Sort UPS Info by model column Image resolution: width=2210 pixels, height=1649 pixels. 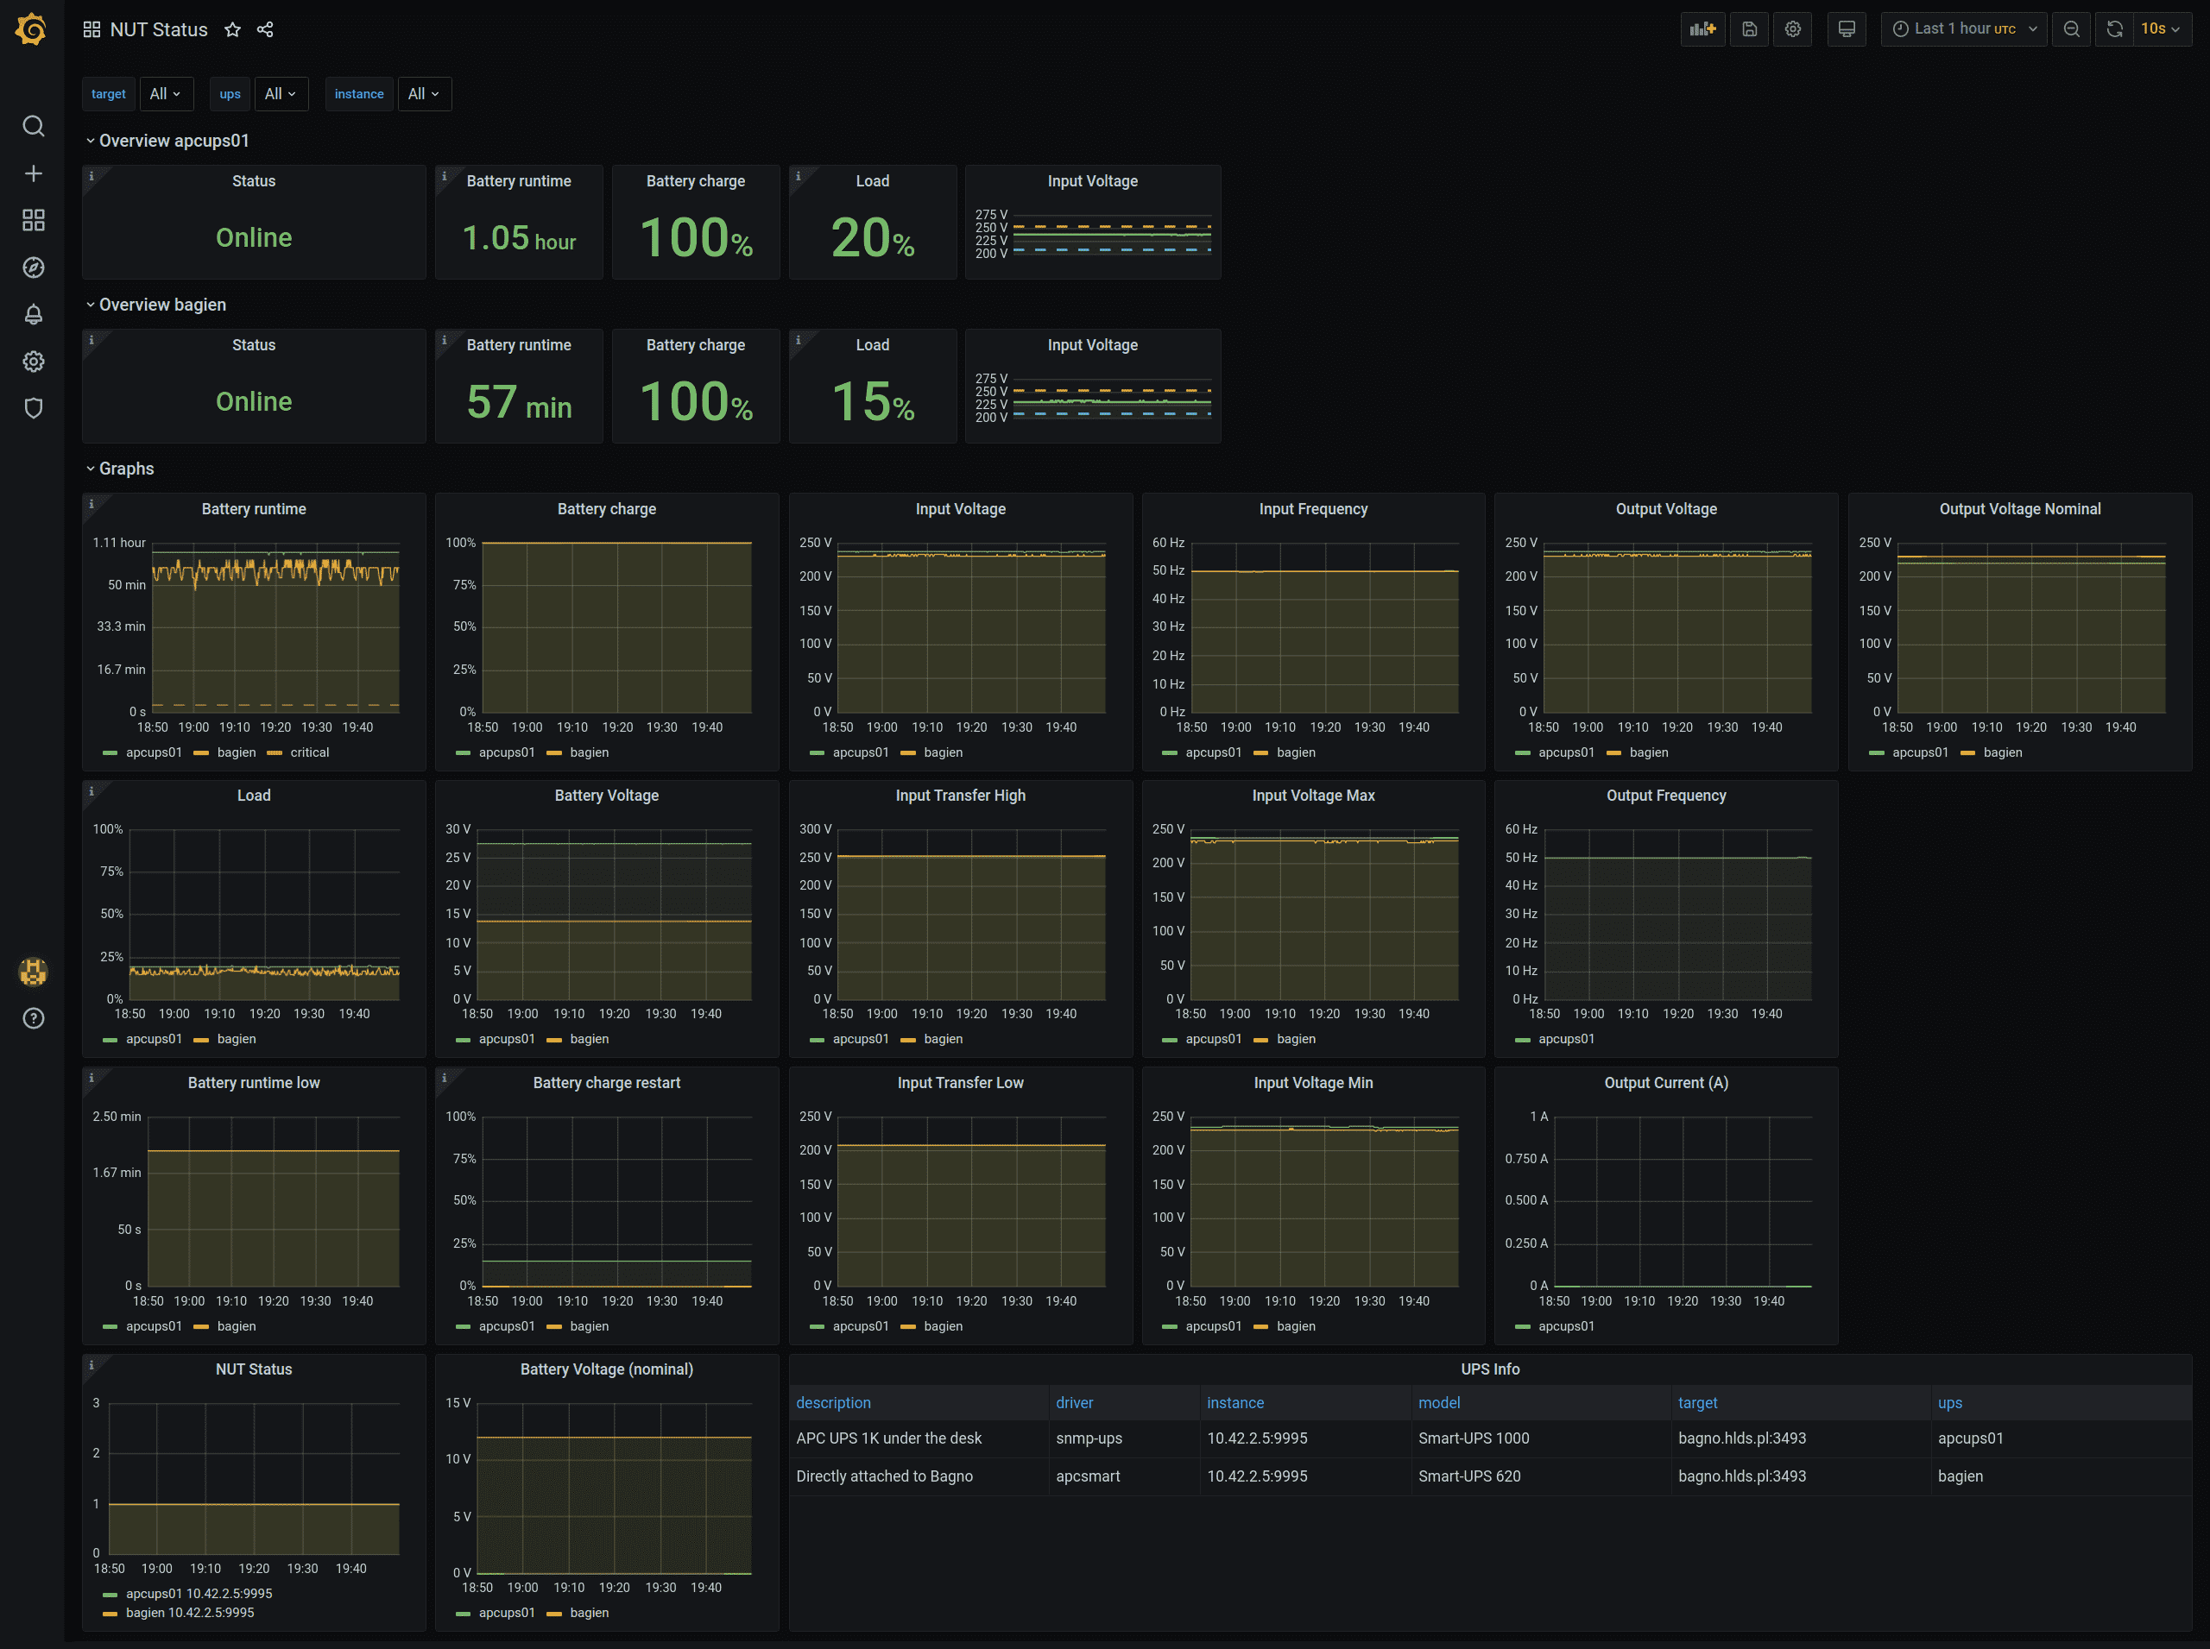(x=1438, y=1402)
